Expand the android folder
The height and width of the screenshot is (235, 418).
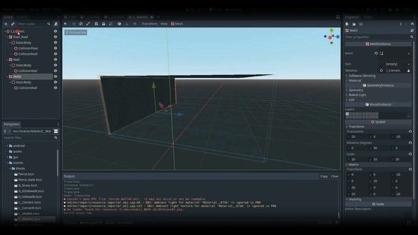click(x=7, y=146)
